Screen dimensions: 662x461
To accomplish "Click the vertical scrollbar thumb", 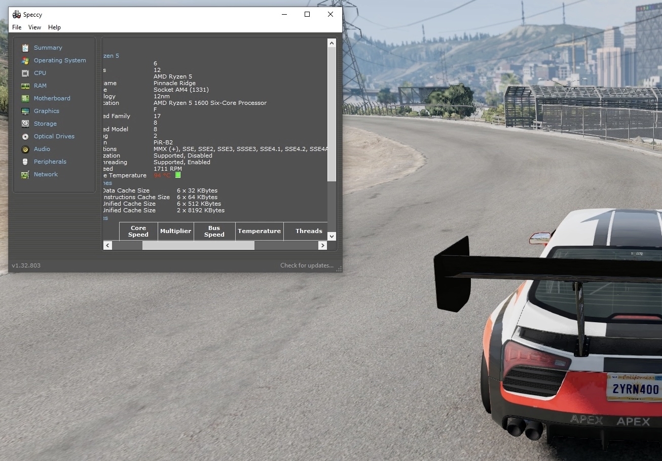I will coord(332,114).
